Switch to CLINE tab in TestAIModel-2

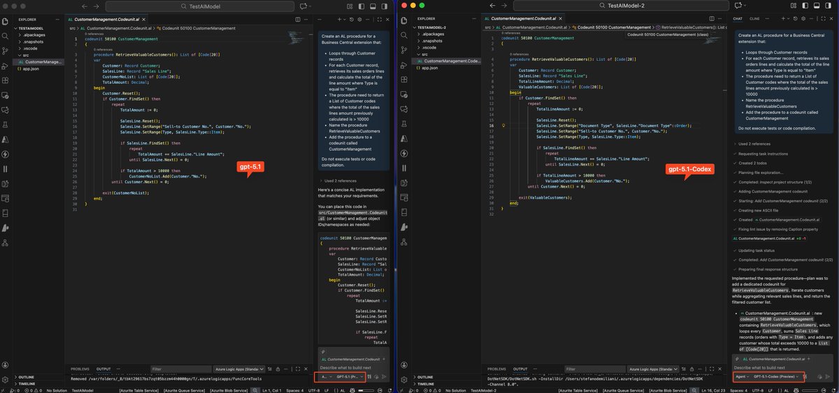[754, 19]
